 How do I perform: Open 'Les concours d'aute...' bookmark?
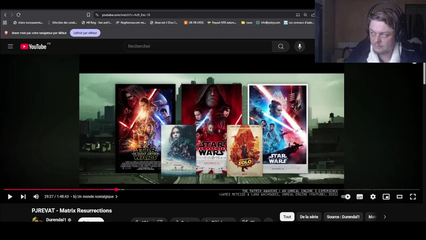(x=299, y=23)
